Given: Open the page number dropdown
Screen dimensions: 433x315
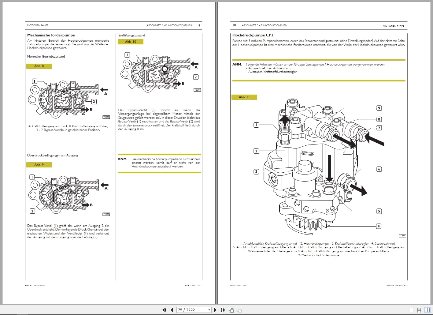Looking at the screenshot, I should pyautogui.click(x=209, y=310).
